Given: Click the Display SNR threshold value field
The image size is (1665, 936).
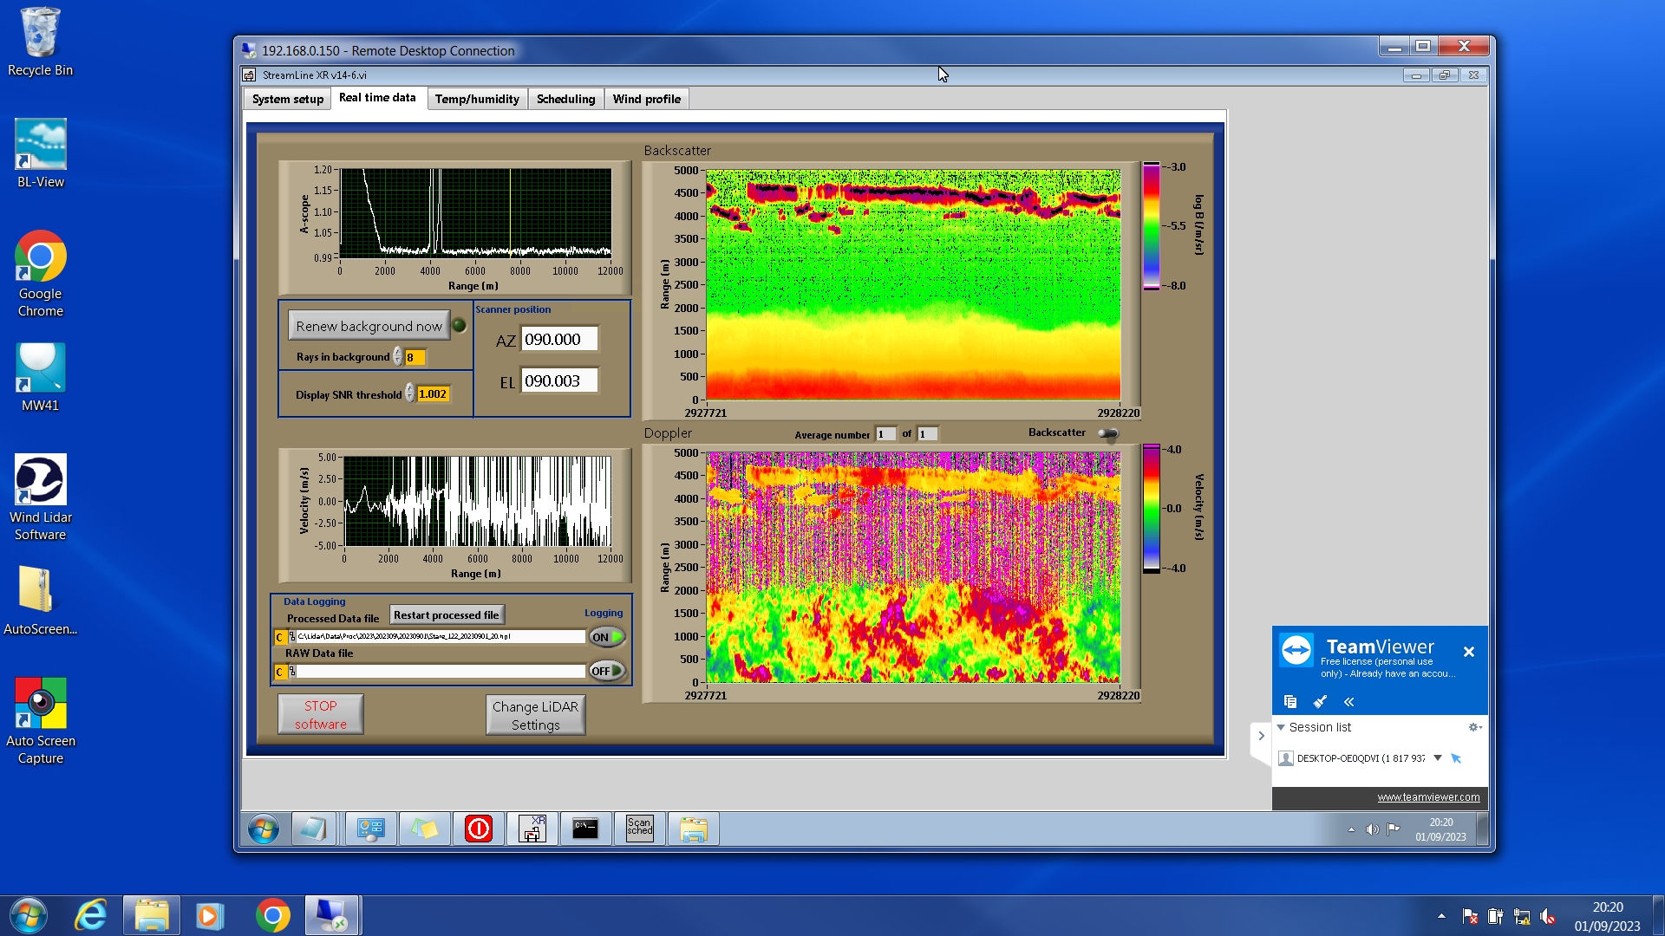Looking at the screenshot, I should coord(433,394).
